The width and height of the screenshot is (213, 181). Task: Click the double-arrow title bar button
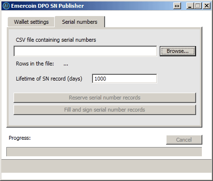(x=177, y=6)
